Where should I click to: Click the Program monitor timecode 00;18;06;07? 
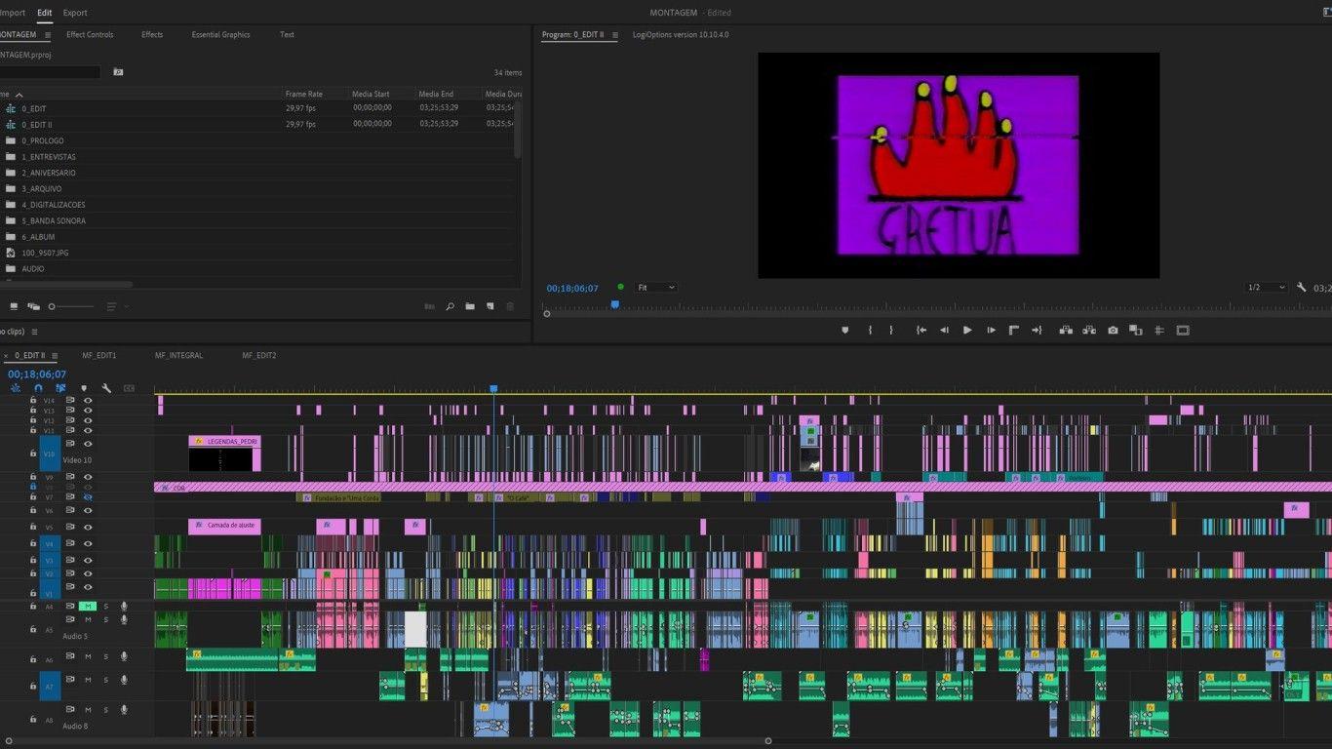[x=572, y=289]
